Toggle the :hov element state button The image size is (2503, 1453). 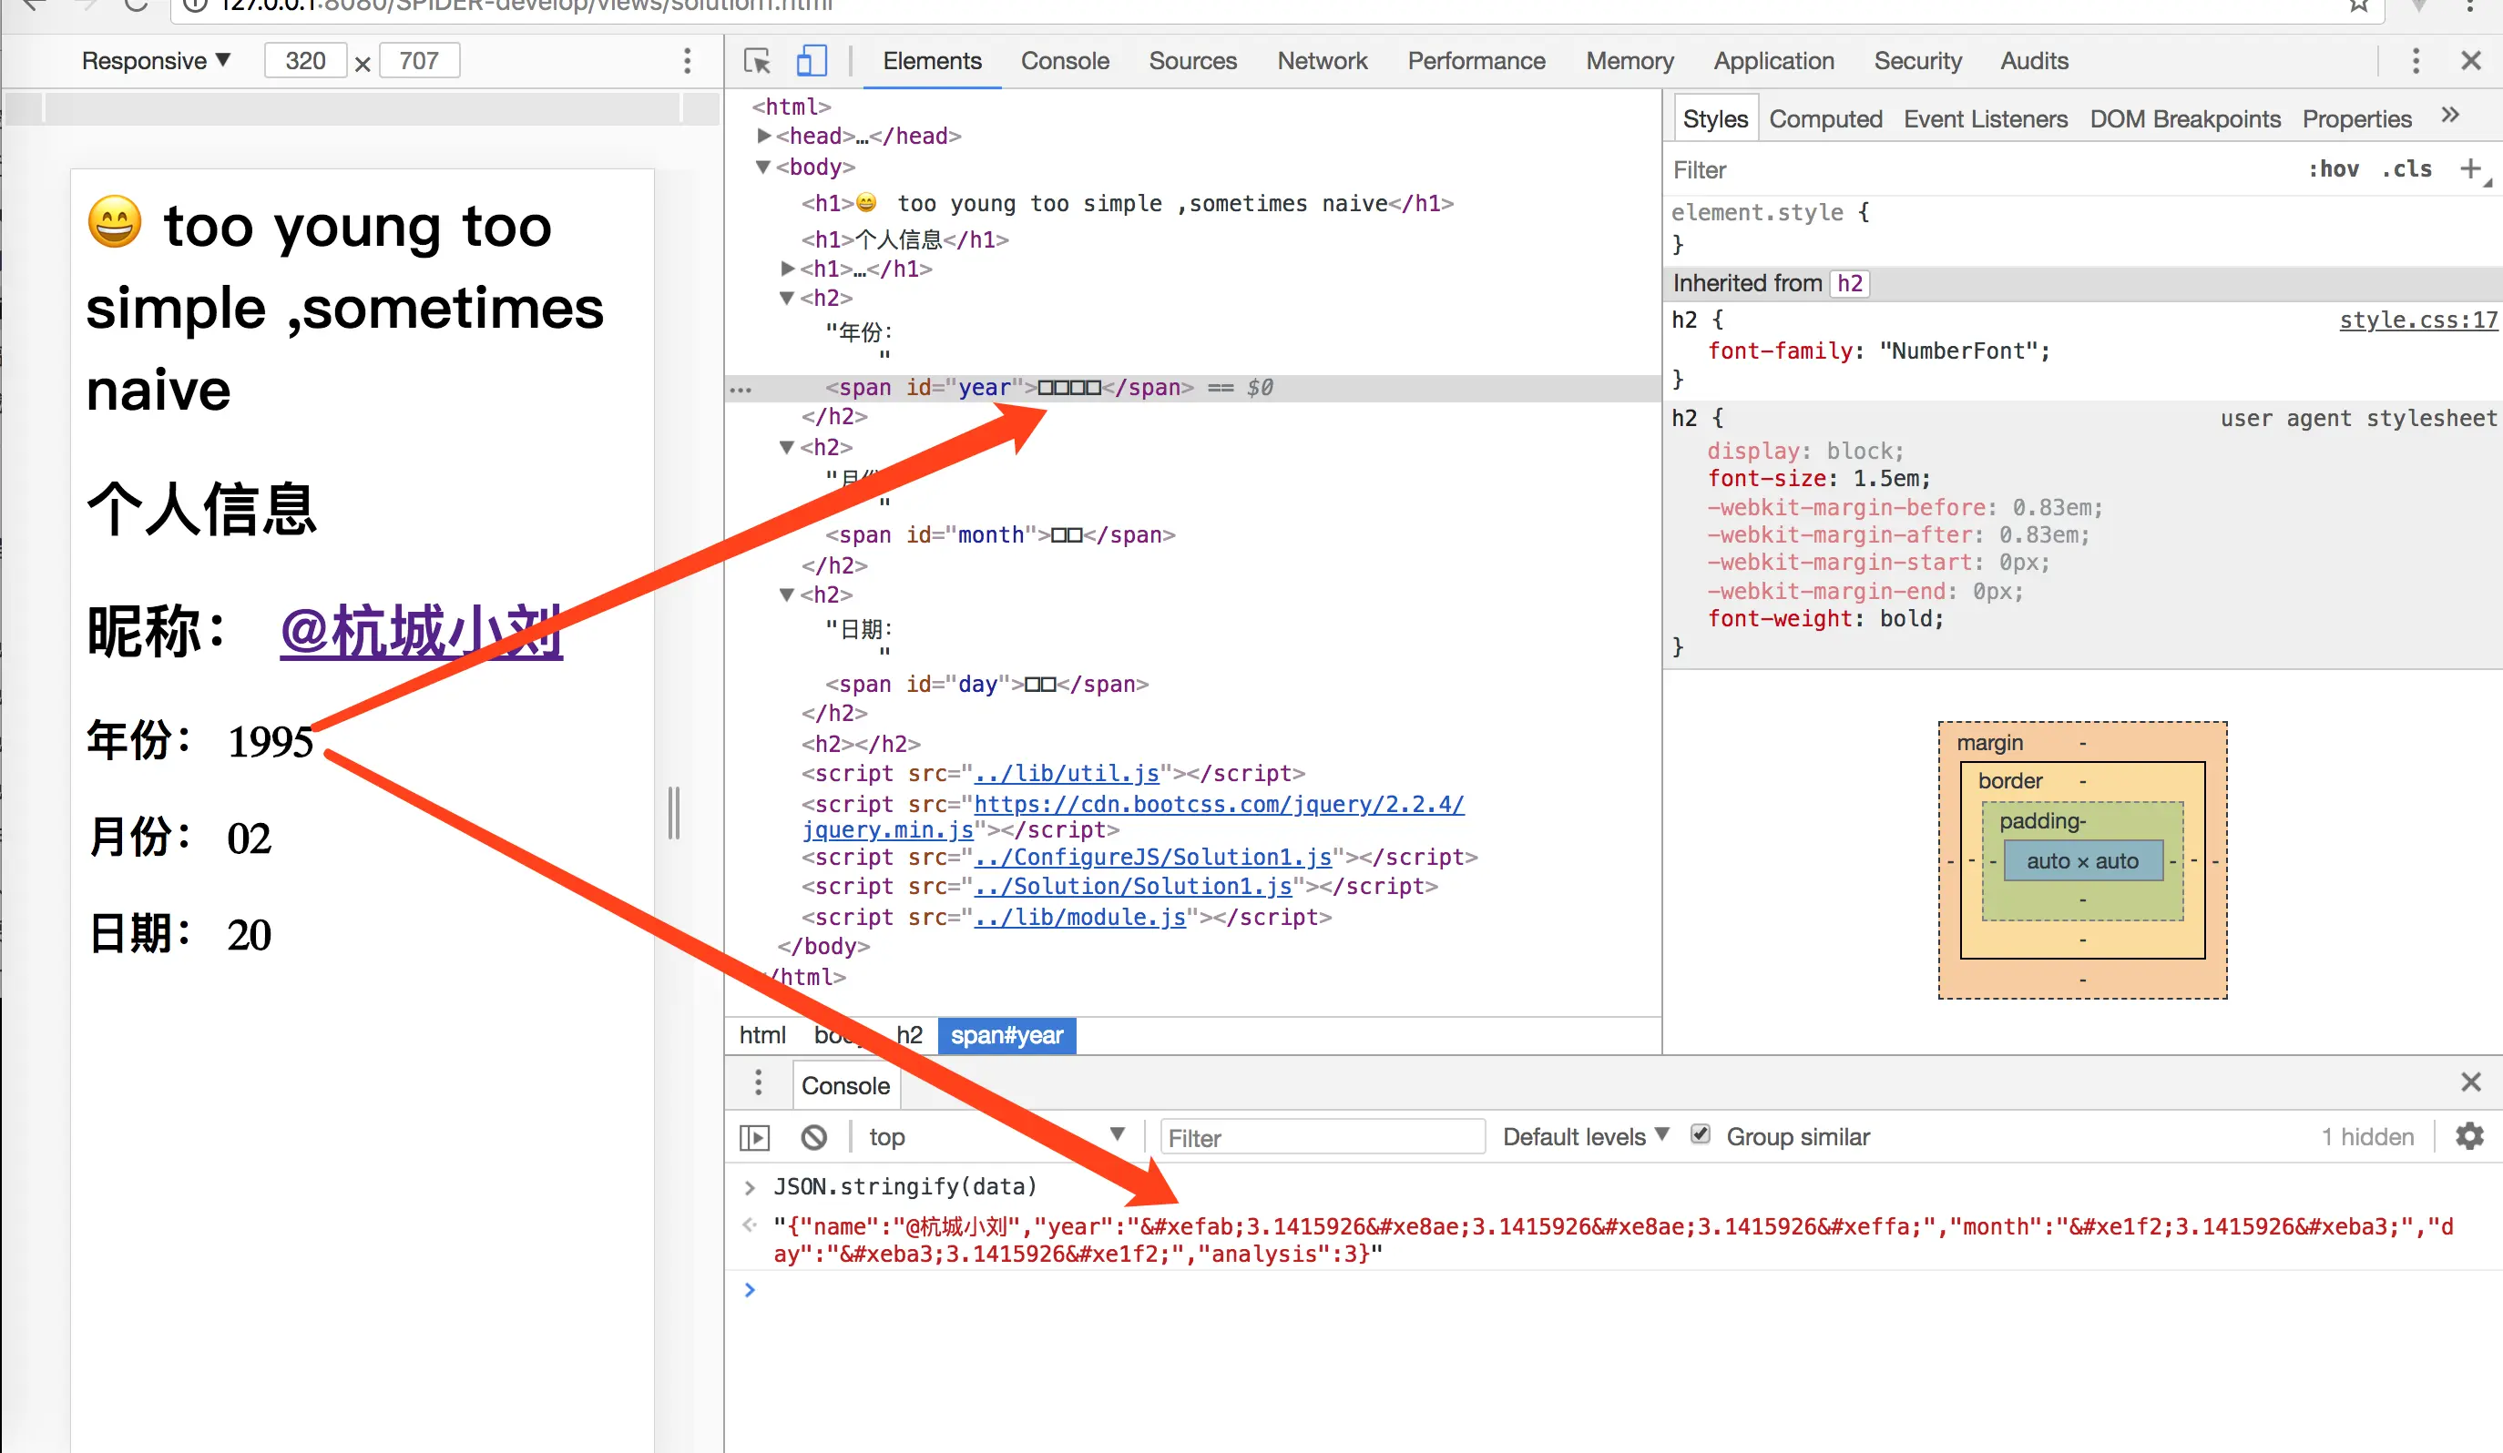[x=2334, y=169]
